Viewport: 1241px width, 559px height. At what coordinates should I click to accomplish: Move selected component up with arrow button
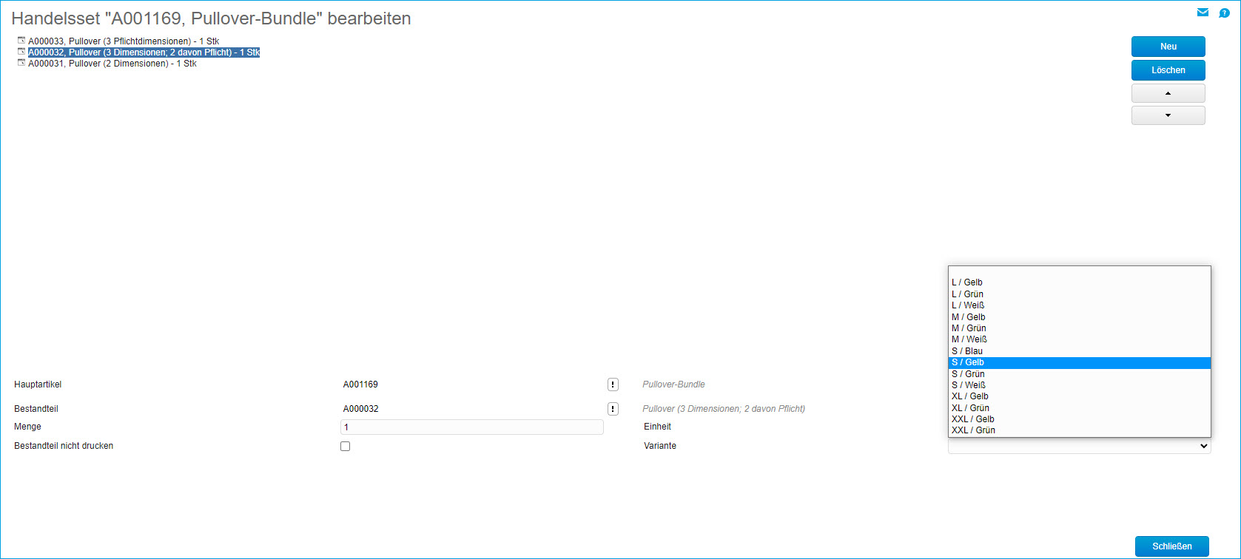[1168, 93]
